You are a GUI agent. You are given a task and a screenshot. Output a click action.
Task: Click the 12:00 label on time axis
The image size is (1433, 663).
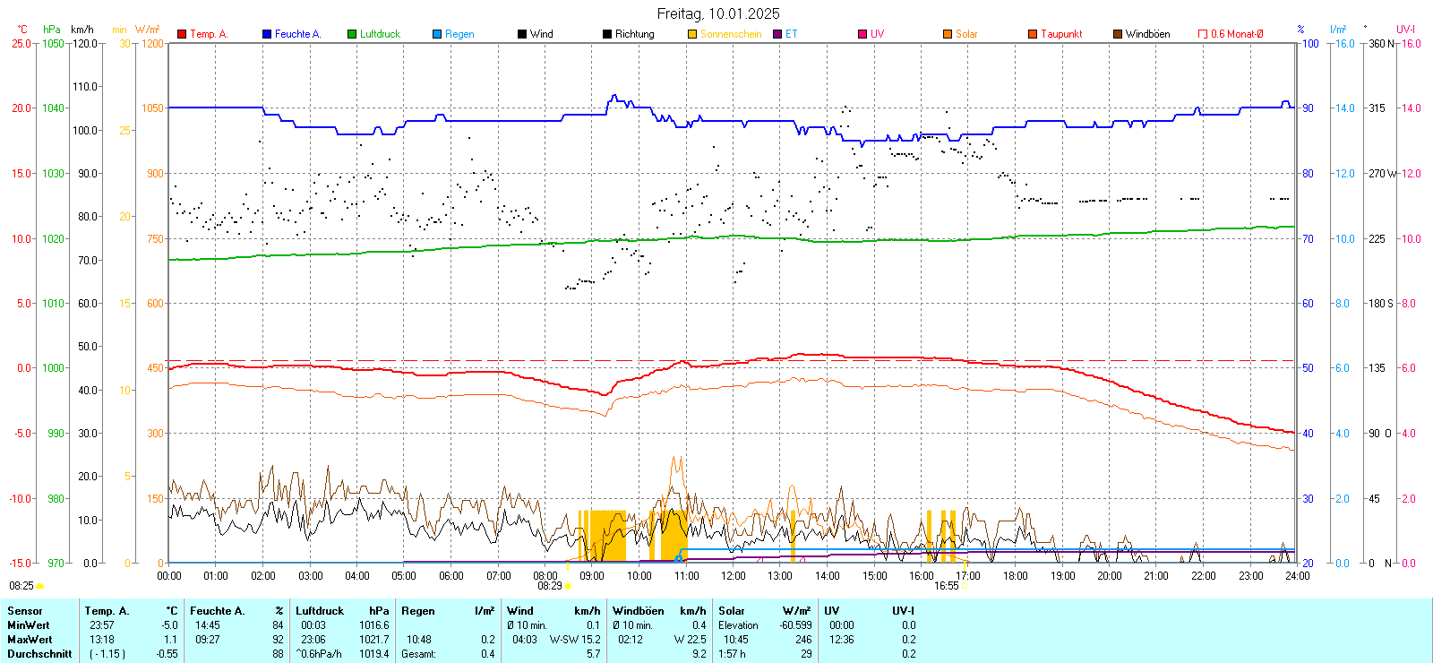point(733,576)
